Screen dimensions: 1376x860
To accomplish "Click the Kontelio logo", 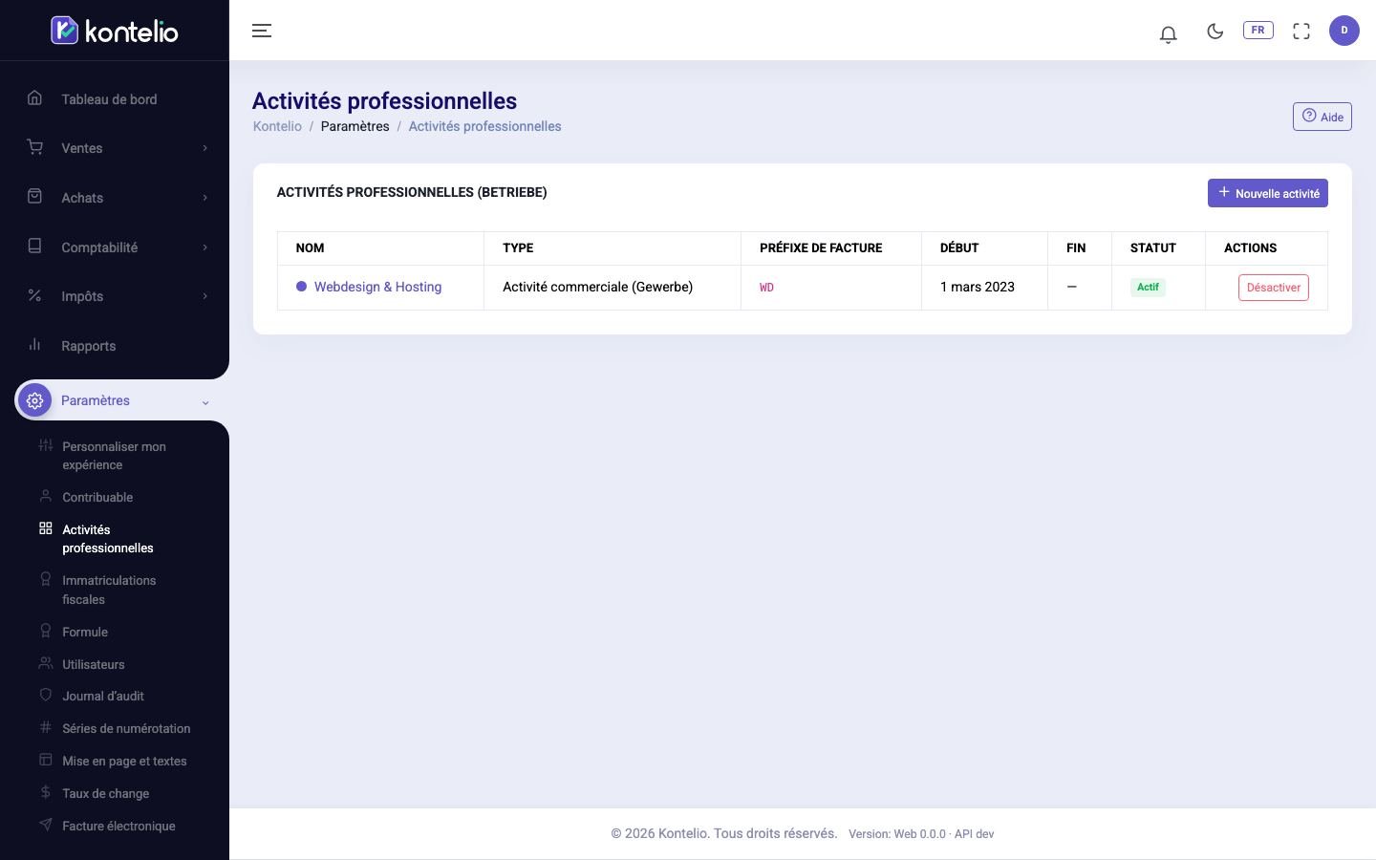I will tap(115, 31).
